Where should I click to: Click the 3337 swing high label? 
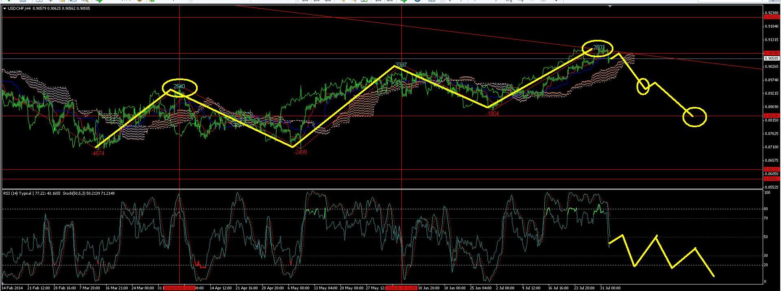[401, 65]
